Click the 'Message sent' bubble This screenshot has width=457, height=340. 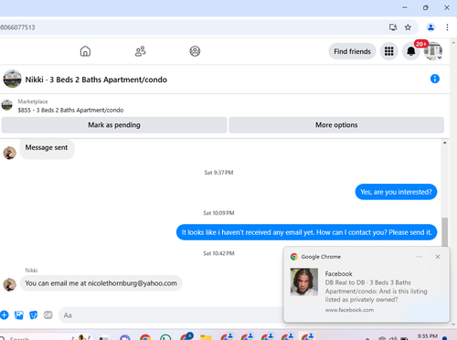pos(47,149)
